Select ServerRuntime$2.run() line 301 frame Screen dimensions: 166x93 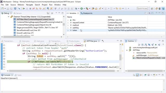coord(28,30)
